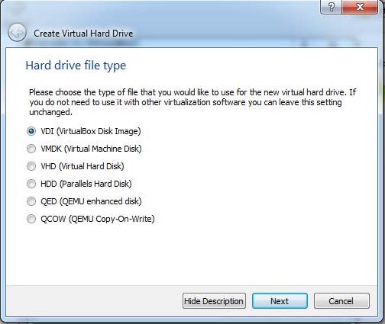Choose the QCOW radio button circle
The height and width of the screenshot is (324, 385).
[x=31, y=219]
